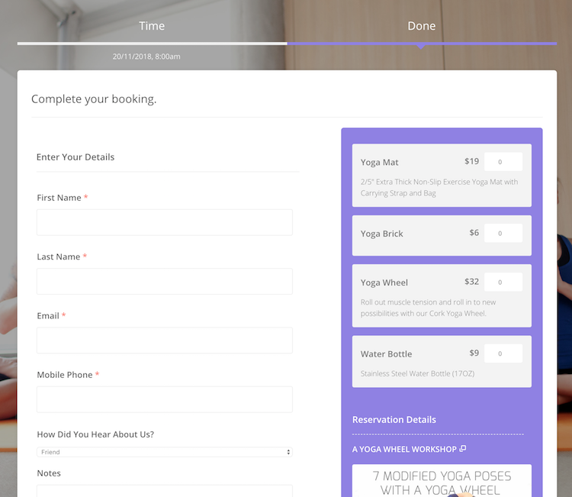Click the Water Bottle quantity field
572x497 pixels.
tap(503, 353)
